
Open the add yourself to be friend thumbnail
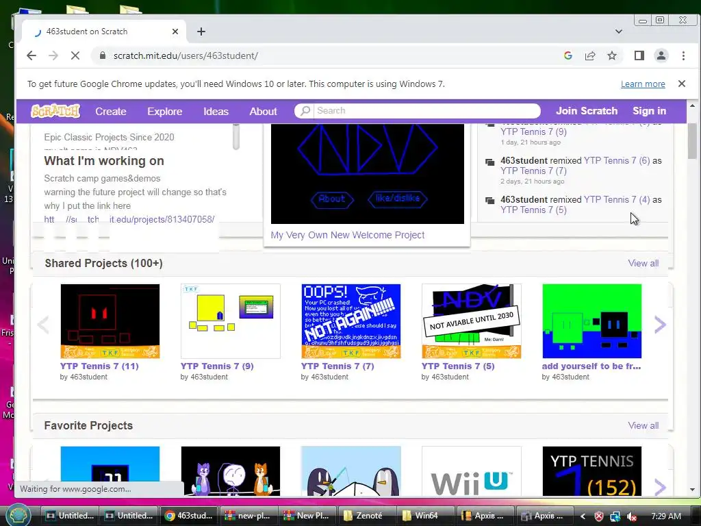point(592,321)
